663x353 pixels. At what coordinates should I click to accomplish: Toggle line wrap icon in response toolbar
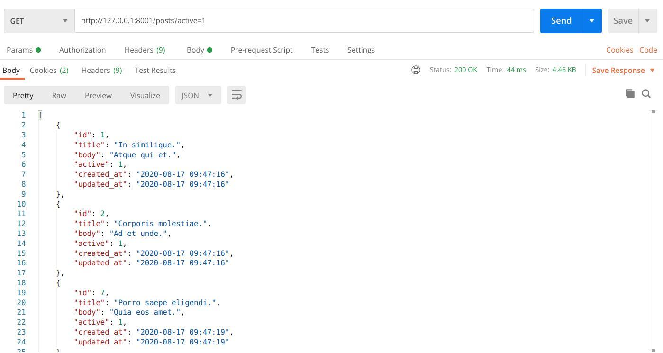point(236,95)
